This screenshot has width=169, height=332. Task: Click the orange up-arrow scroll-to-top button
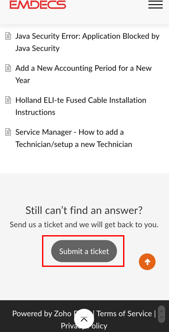147,262
